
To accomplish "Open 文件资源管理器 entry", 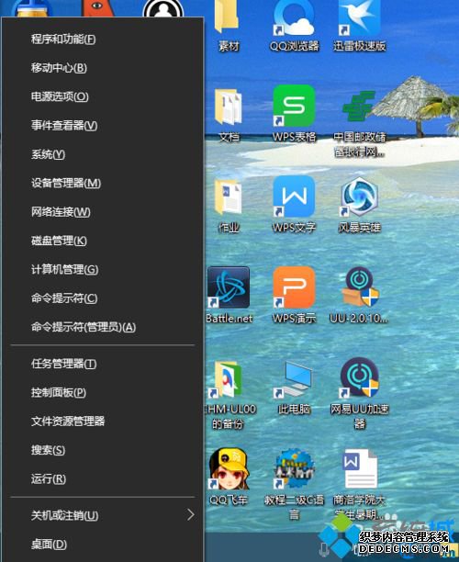I will click(103, 421).
